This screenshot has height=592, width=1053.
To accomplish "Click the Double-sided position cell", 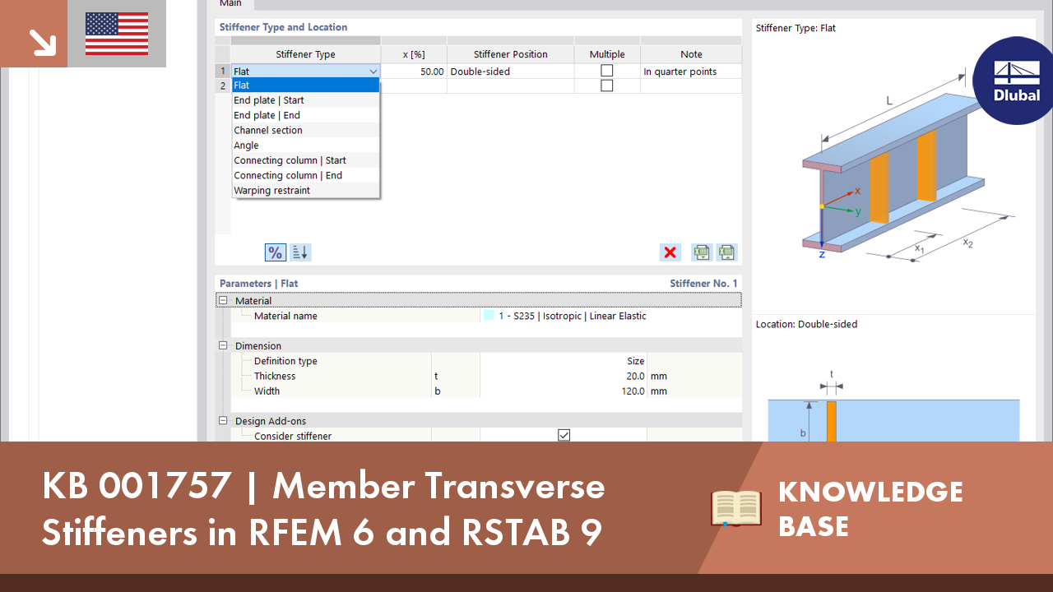I will click(x=511, y=72).
